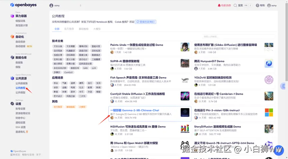Open 高性能计算 in the sidebar

(x=22, y=25)
